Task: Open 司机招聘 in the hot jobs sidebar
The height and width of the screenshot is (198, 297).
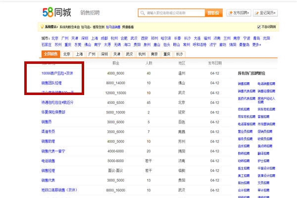Action: click(244, 109)
